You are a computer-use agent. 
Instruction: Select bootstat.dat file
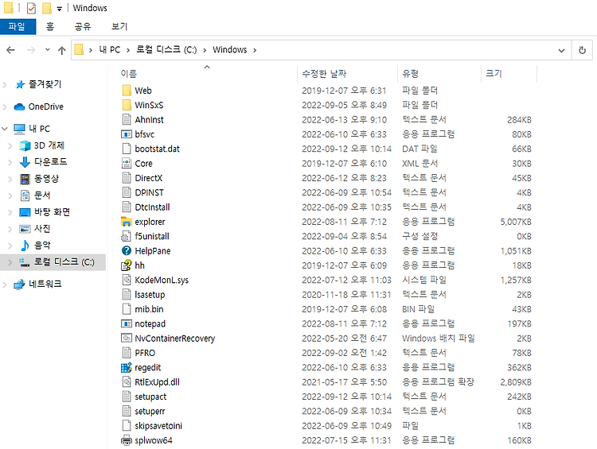[157, 149]
